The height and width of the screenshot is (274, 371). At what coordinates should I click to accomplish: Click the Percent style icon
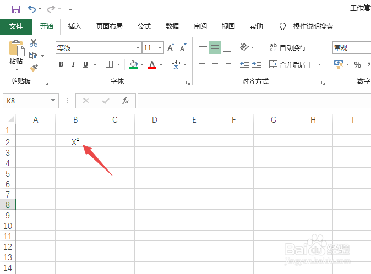pos(357,64)
